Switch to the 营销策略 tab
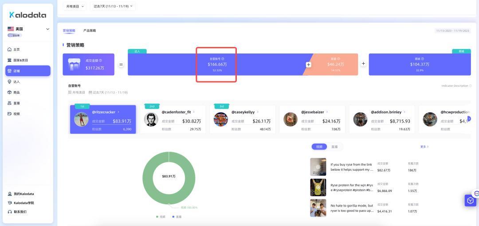Image resolution: width=479 pixels, height=226 pixels. [69, 31]
